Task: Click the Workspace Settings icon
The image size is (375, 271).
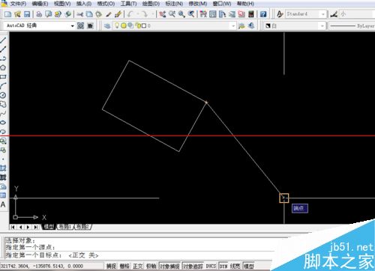Action: point(80,25)
